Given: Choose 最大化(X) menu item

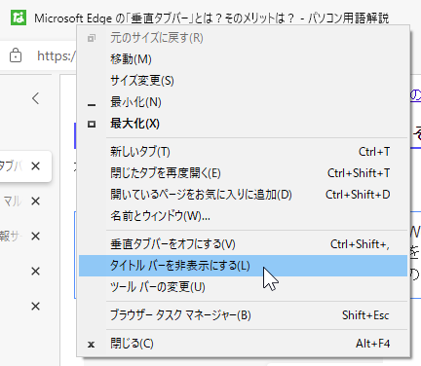Looking at the screenshot, I should 243,124.
